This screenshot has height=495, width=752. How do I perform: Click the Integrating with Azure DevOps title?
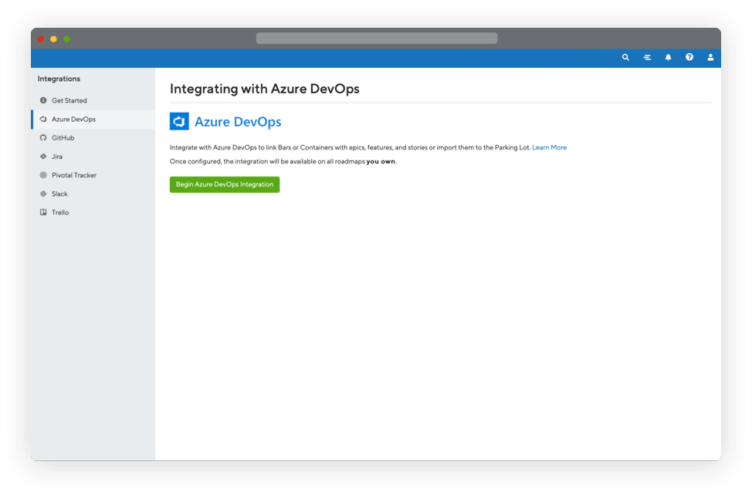coord(264,89)
